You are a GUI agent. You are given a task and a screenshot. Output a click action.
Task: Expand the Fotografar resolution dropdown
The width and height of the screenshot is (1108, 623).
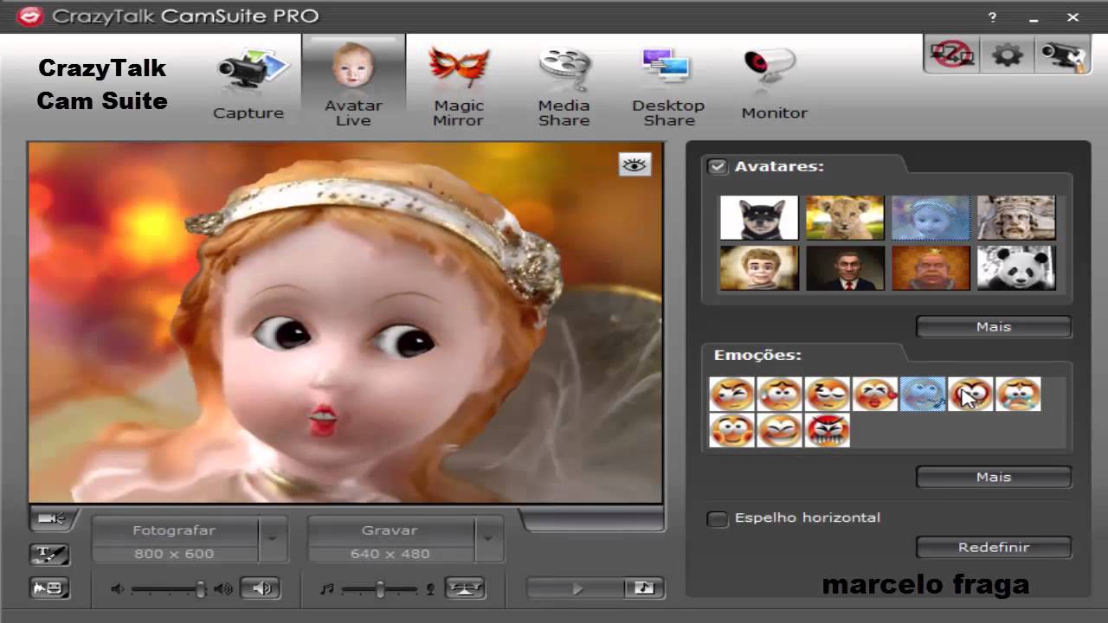272,540
